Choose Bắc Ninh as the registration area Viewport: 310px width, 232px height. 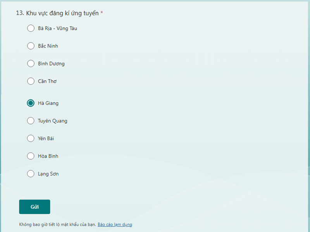coord(31,46)
